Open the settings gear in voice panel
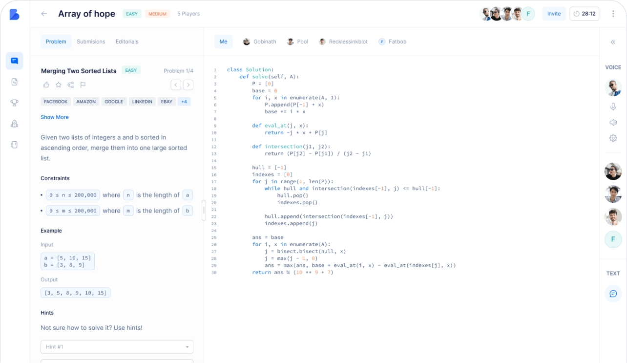Viewport: 627px width, 363px height. click(613, 138)
